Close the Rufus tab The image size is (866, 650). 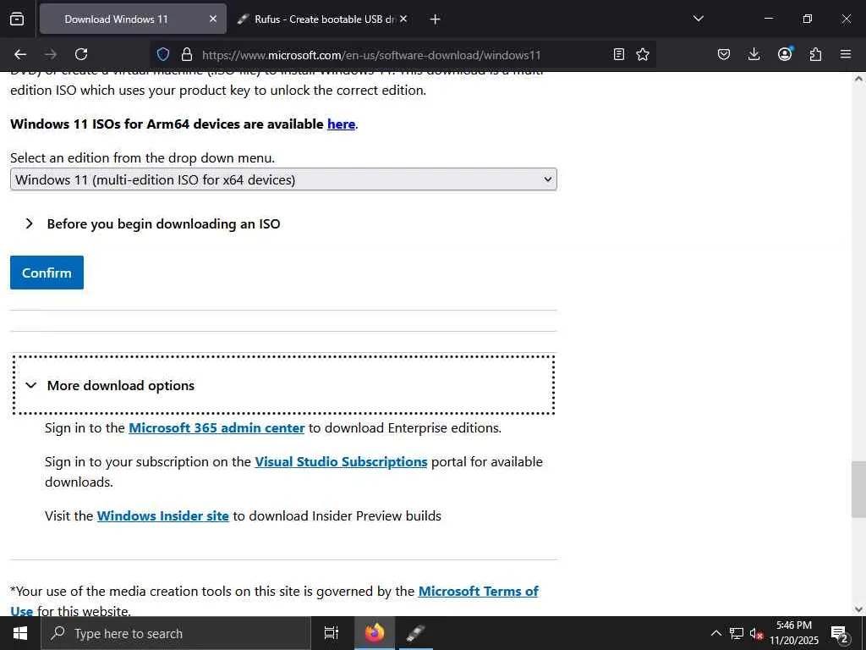pyautogui.click(x=403, y=19)
